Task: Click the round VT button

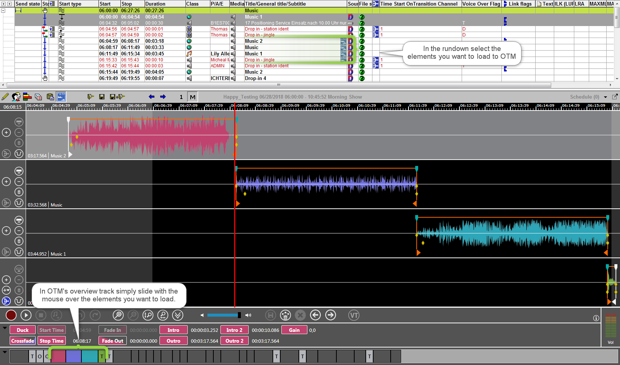Action: 354,316
